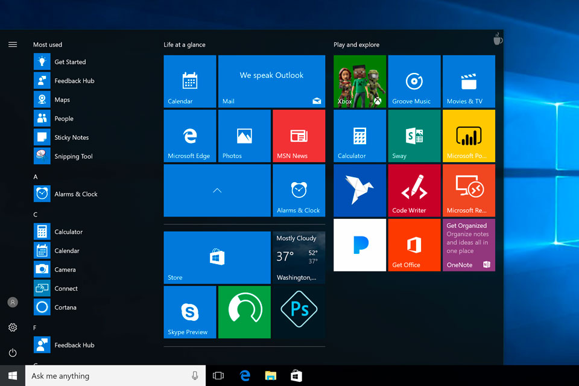This screenshot has height=386, width=579.
Task: Open File Explorer from the taskbar
Action: click(x=271, y=376)
